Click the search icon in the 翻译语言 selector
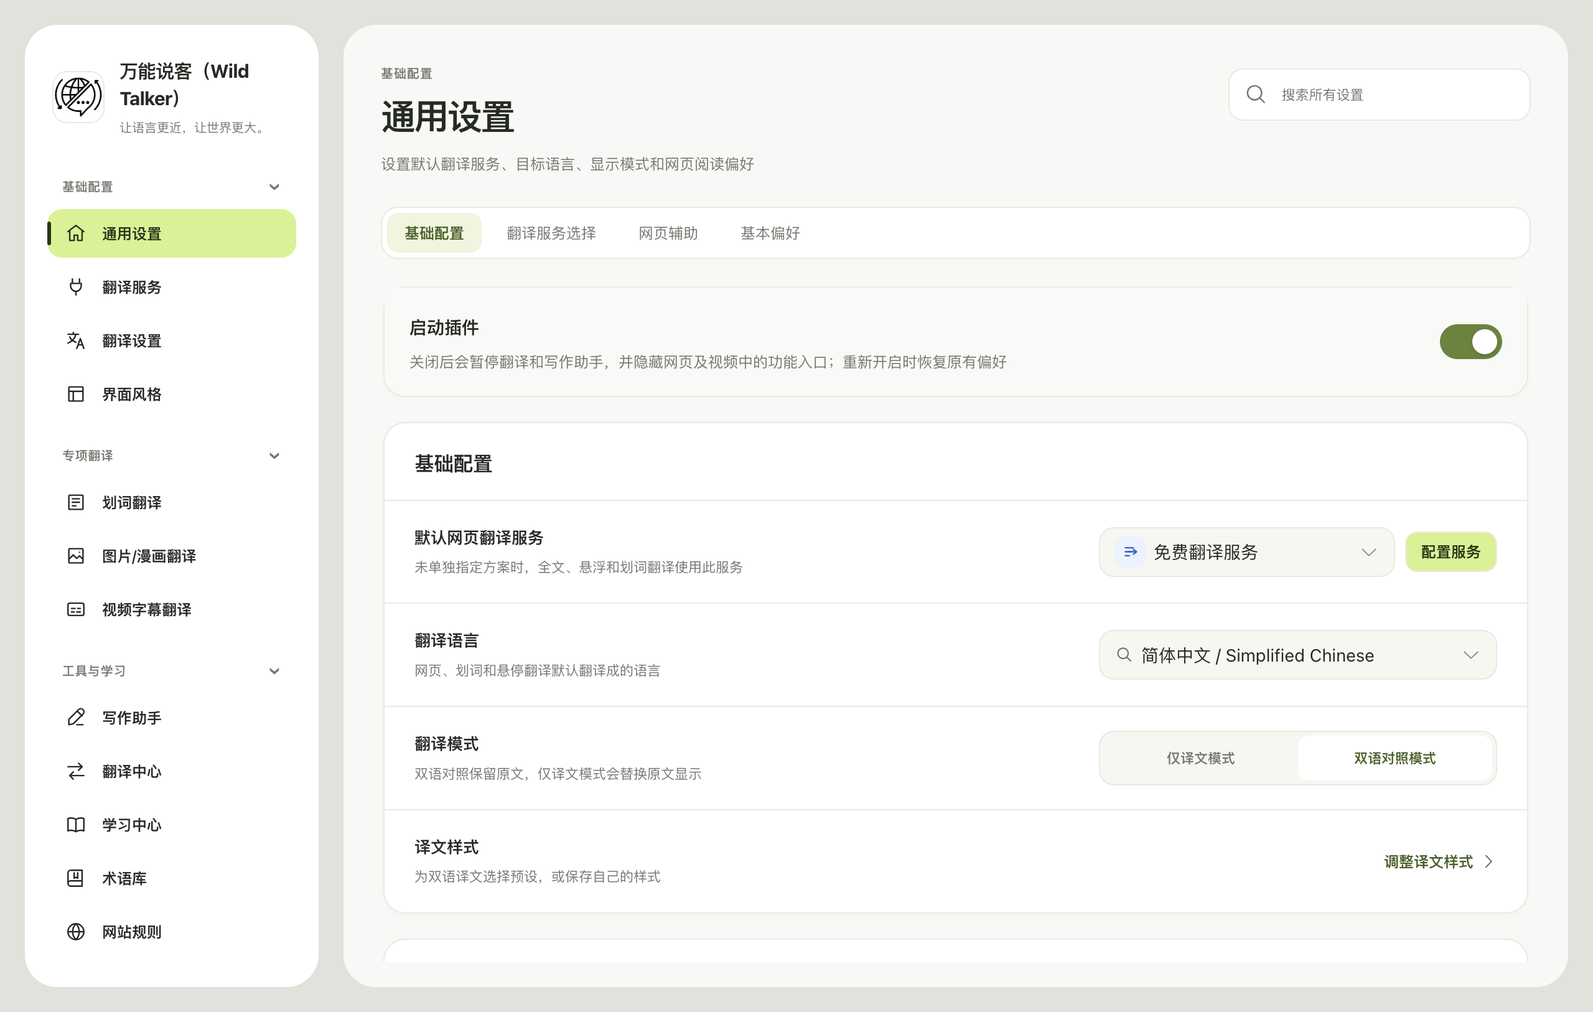 point(1123,655)
